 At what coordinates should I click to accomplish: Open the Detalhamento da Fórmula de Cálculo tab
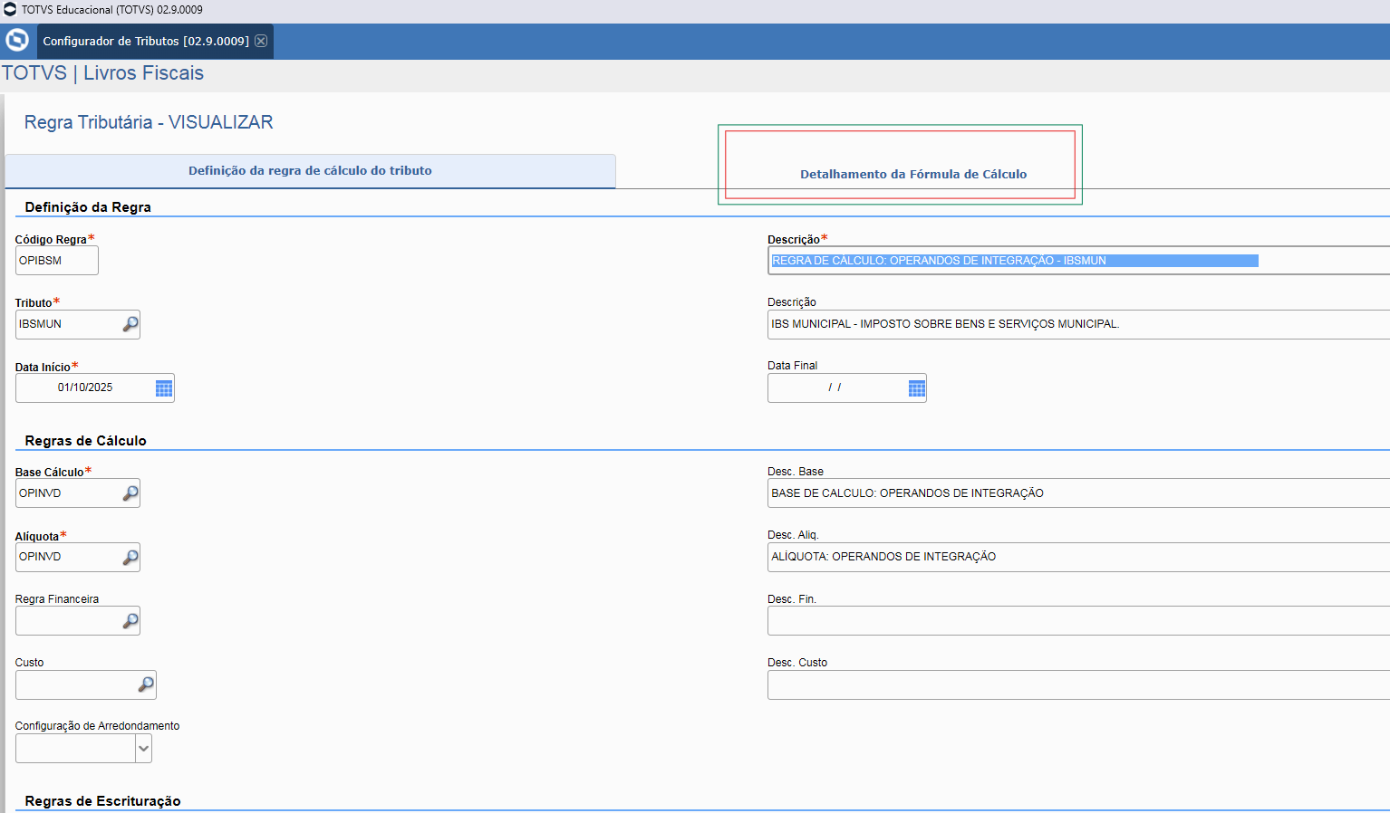[x=913, y=174]
